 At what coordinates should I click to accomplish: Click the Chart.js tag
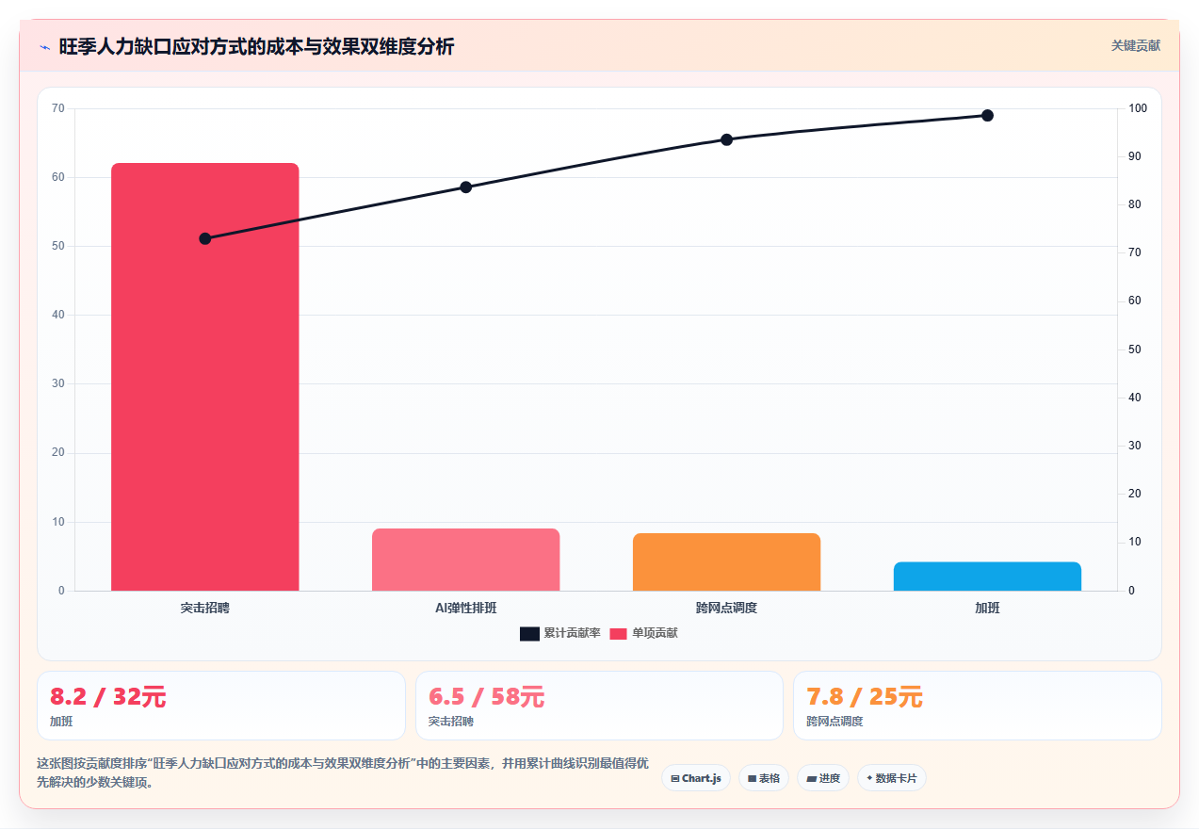pos(696,778)
